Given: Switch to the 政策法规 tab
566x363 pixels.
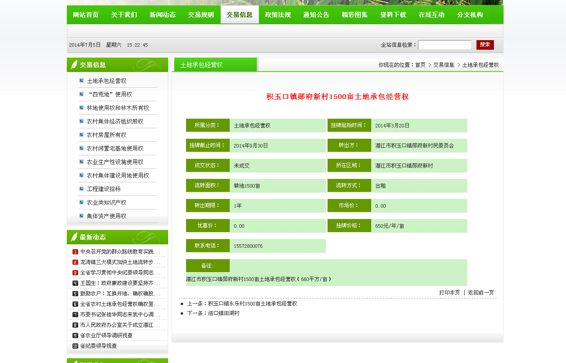Looking at the screenshot, I should (278, 14).
